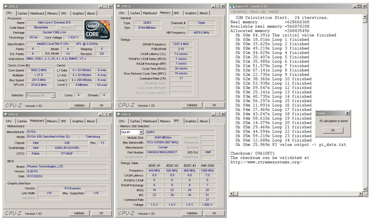The width and height of the screenshot is (371, 220).
Task: Click the BIOS Brand Phoenix Technologies, LTD
Action: tap(67, 166)
